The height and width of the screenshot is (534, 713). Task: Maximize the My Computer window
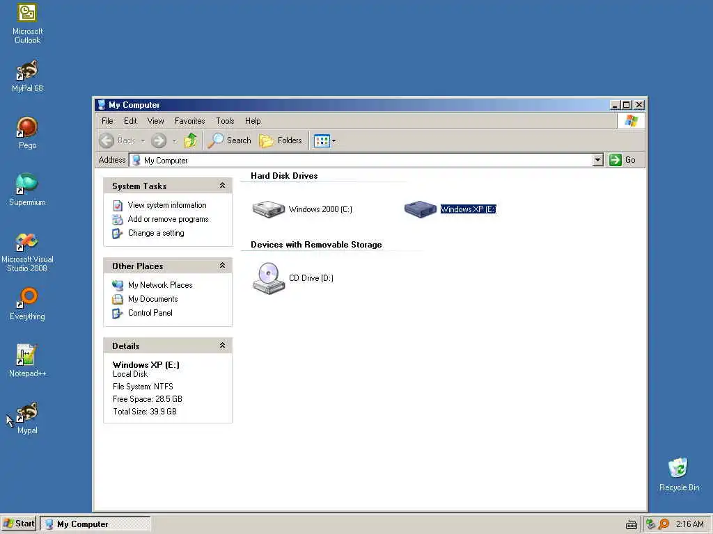pyautogui.click(x=627, y=105)
